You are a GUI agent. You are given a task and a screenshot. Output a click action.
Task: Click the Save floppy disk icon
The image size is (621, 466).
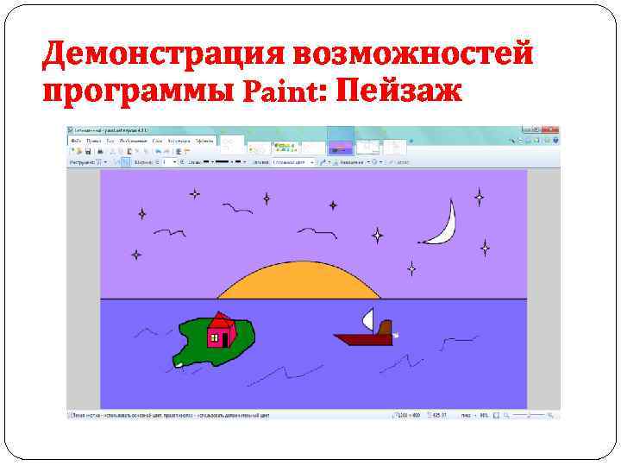pos(88,151)
